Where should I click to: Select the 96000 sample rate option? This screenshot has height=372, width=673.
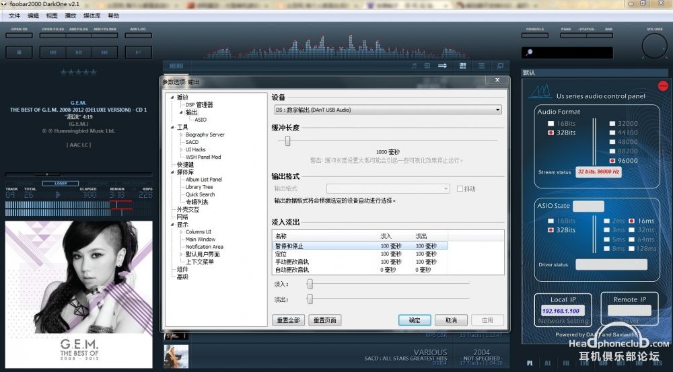click(x=612, y=161)
